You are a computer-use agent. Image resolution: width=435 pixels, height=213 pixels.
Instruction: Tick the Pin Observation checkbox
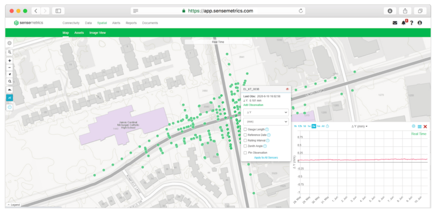pos(245,153)
